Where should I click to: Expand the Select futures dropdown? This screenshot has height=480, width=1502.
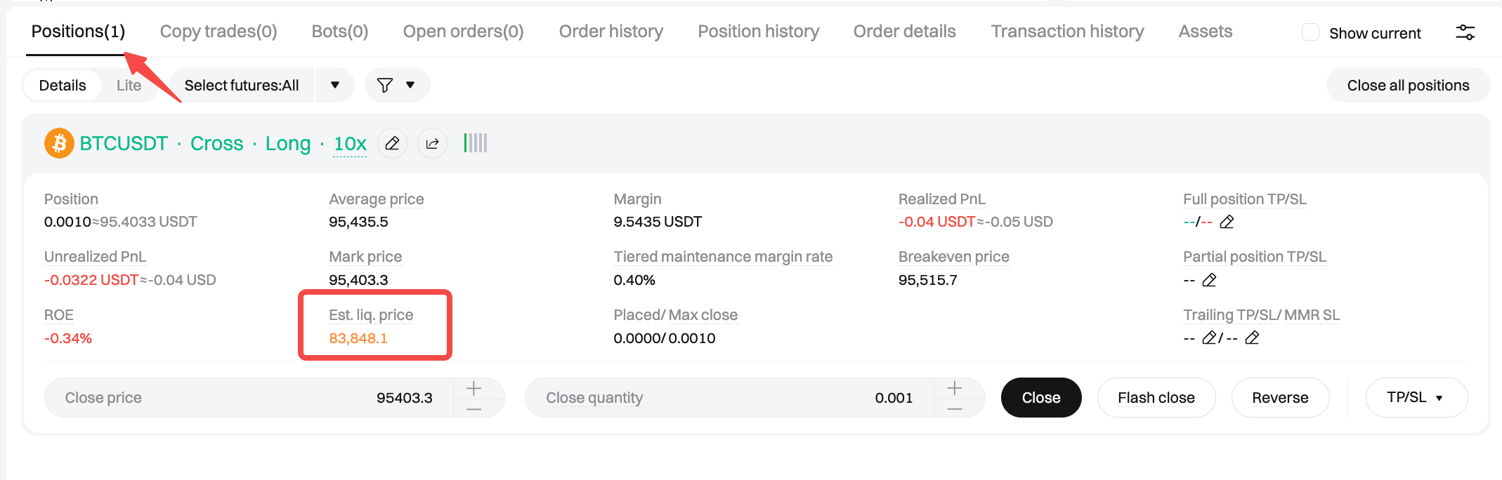(335, 86)
